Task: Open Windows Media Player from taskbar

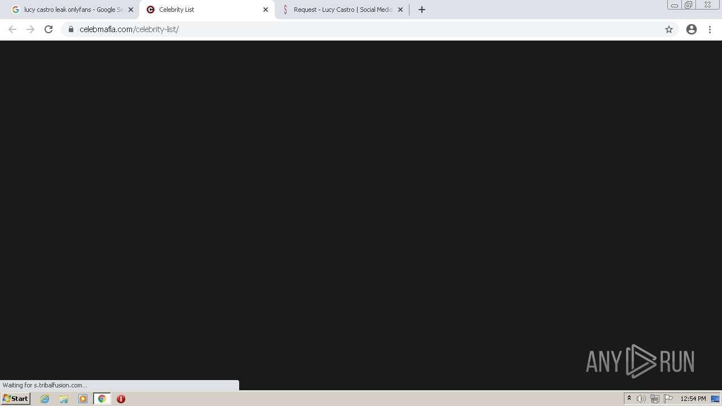Action: [x=83, y=399]
